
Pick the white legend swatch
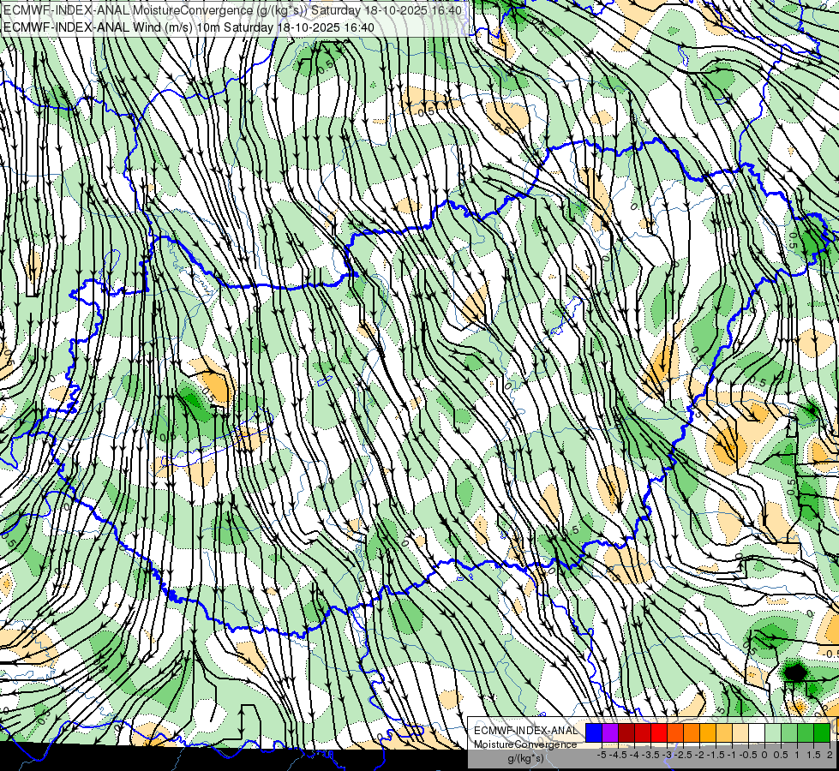pyautogui.click(x=757, y=732)
